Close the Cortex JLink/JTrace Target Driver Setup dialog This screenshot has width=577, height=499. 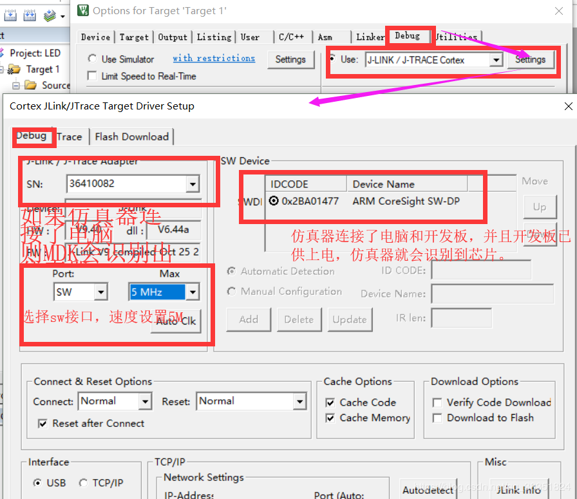[568, 106]
